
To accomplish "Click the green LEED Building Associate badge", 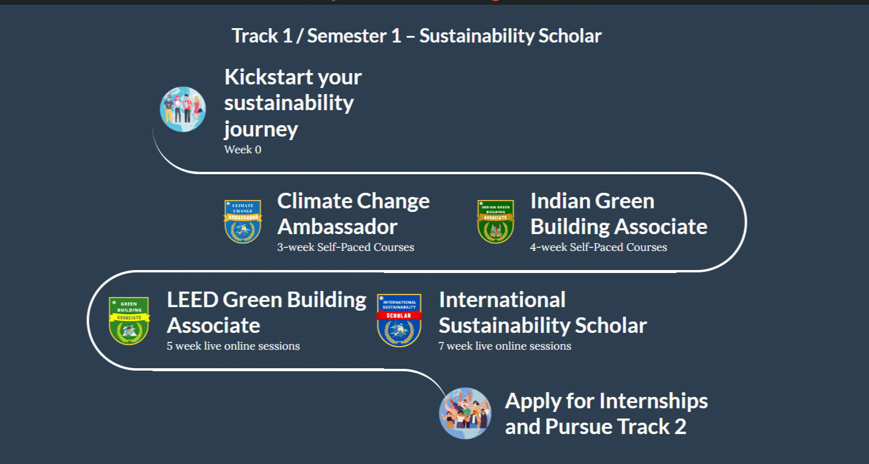I will 129,321.
